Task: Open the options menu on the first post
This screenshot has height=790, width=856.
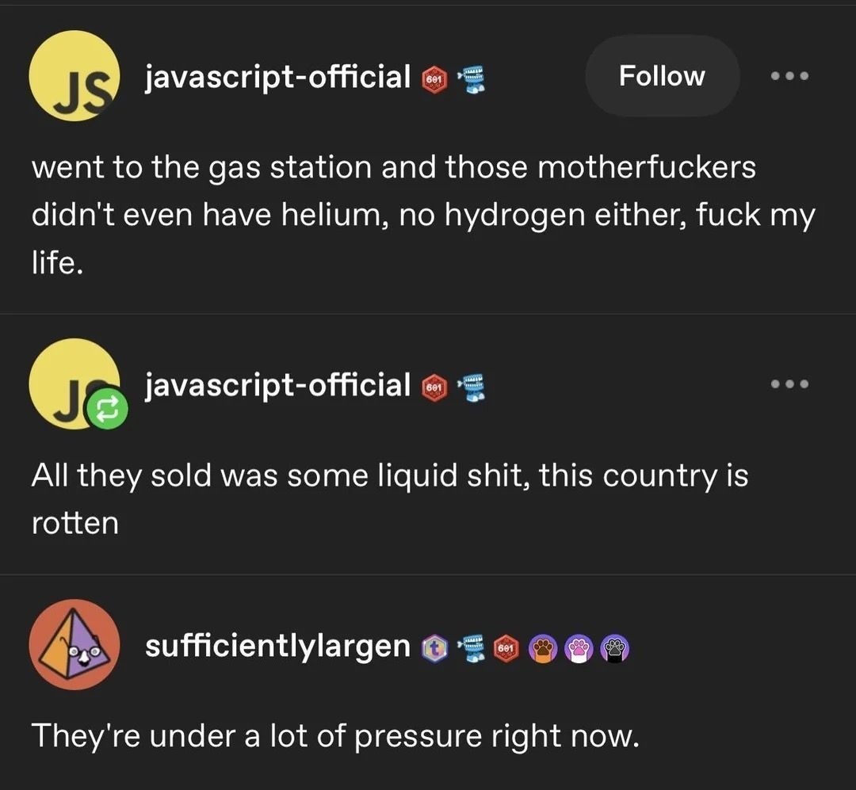Action: point(789,75)
